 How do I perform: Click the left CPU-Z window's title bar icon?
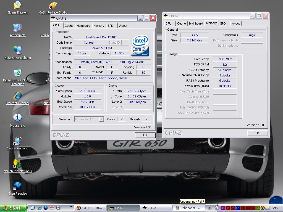click(53, 18)
